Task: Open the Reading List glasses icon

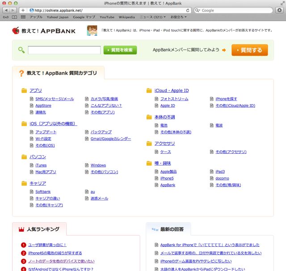Action: [6, 17]
